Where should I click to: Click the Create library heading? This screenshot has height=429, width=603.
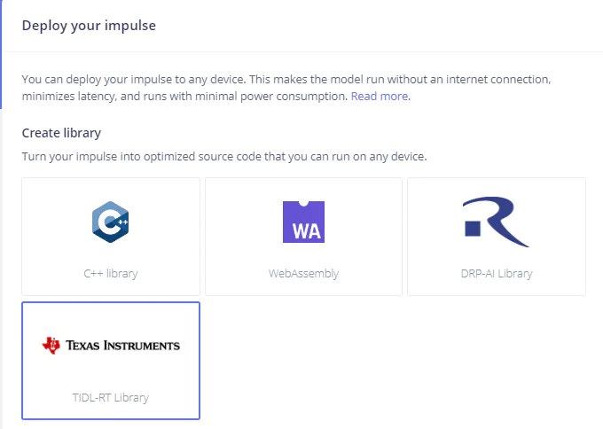coord(61,133)
